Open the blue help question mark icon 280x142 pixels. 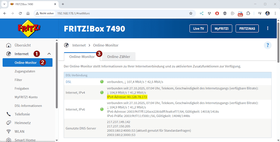[x=267, y=45]
